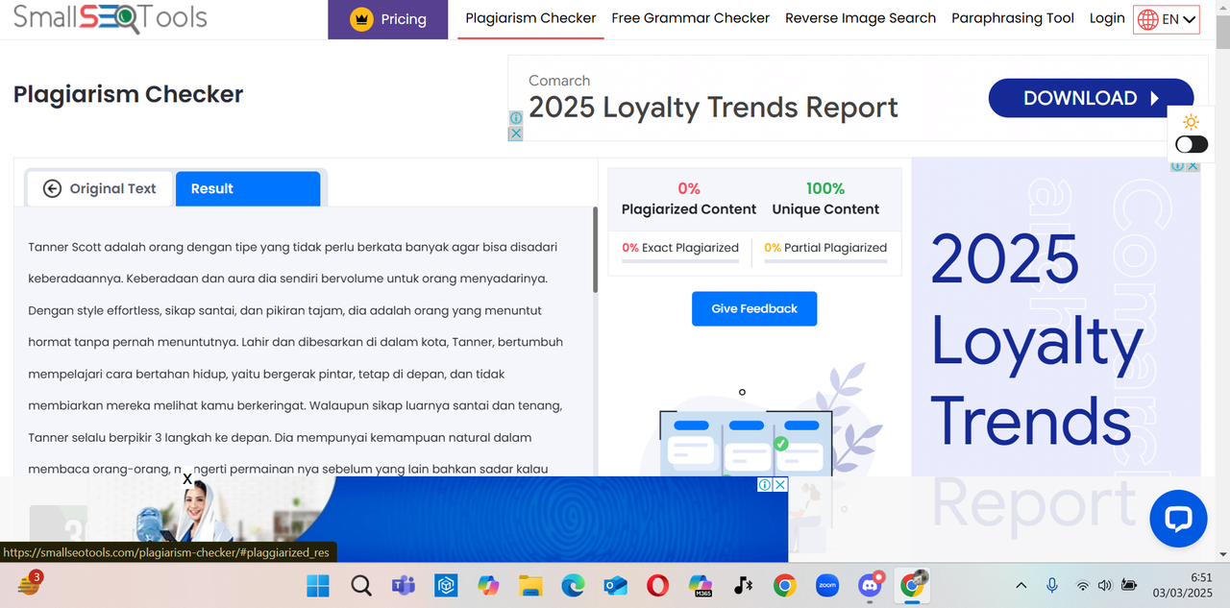Show hidden system tray icons
Viewport: 1230px width, 608px height.
pos(1021,585)
